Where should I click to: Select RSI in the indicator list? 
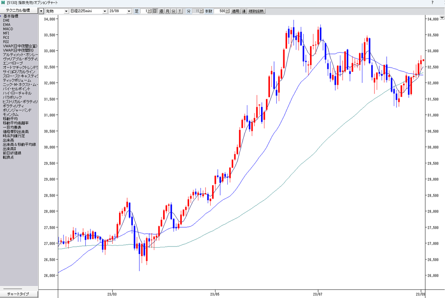[x=6, y=42]
